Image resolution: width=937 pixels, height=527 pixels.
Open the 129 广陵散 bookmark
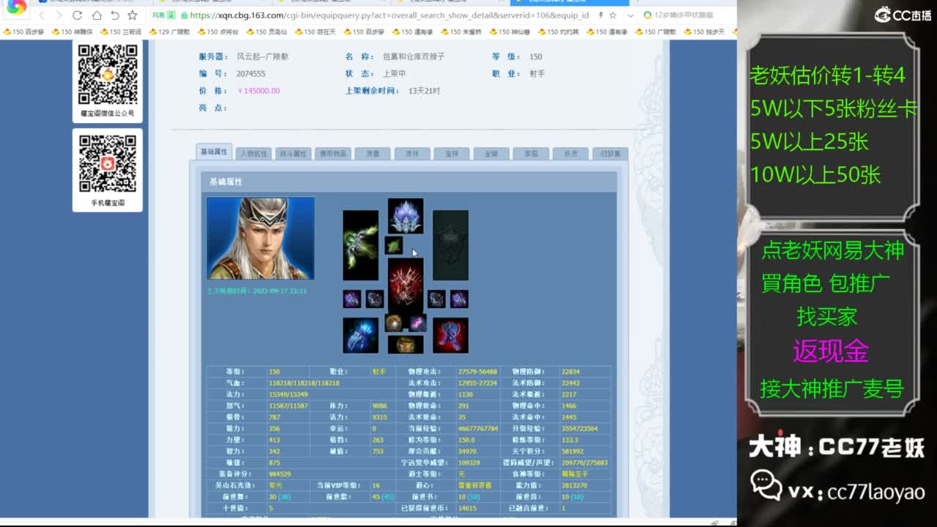point(169,31)
